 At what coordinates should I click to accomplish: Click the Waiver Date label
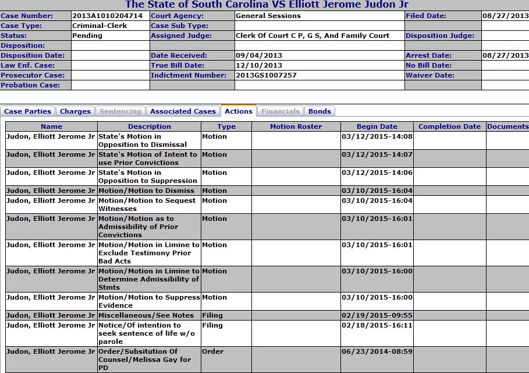pos(430,75)
